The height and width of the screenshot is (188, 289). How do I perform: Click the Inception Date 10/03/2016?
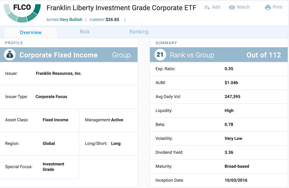pos(236,180)
